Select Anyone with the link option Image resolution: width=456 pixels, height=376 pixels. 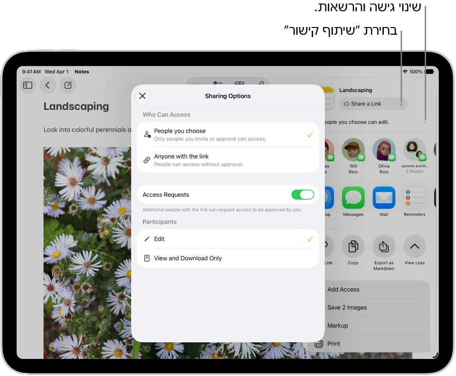228,160
